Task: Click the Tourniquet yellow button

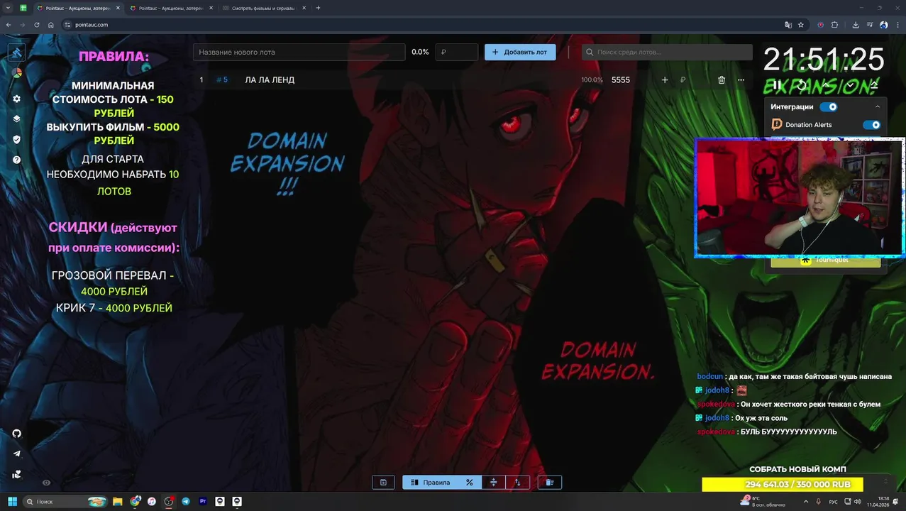Action: [x=826, y=260]
